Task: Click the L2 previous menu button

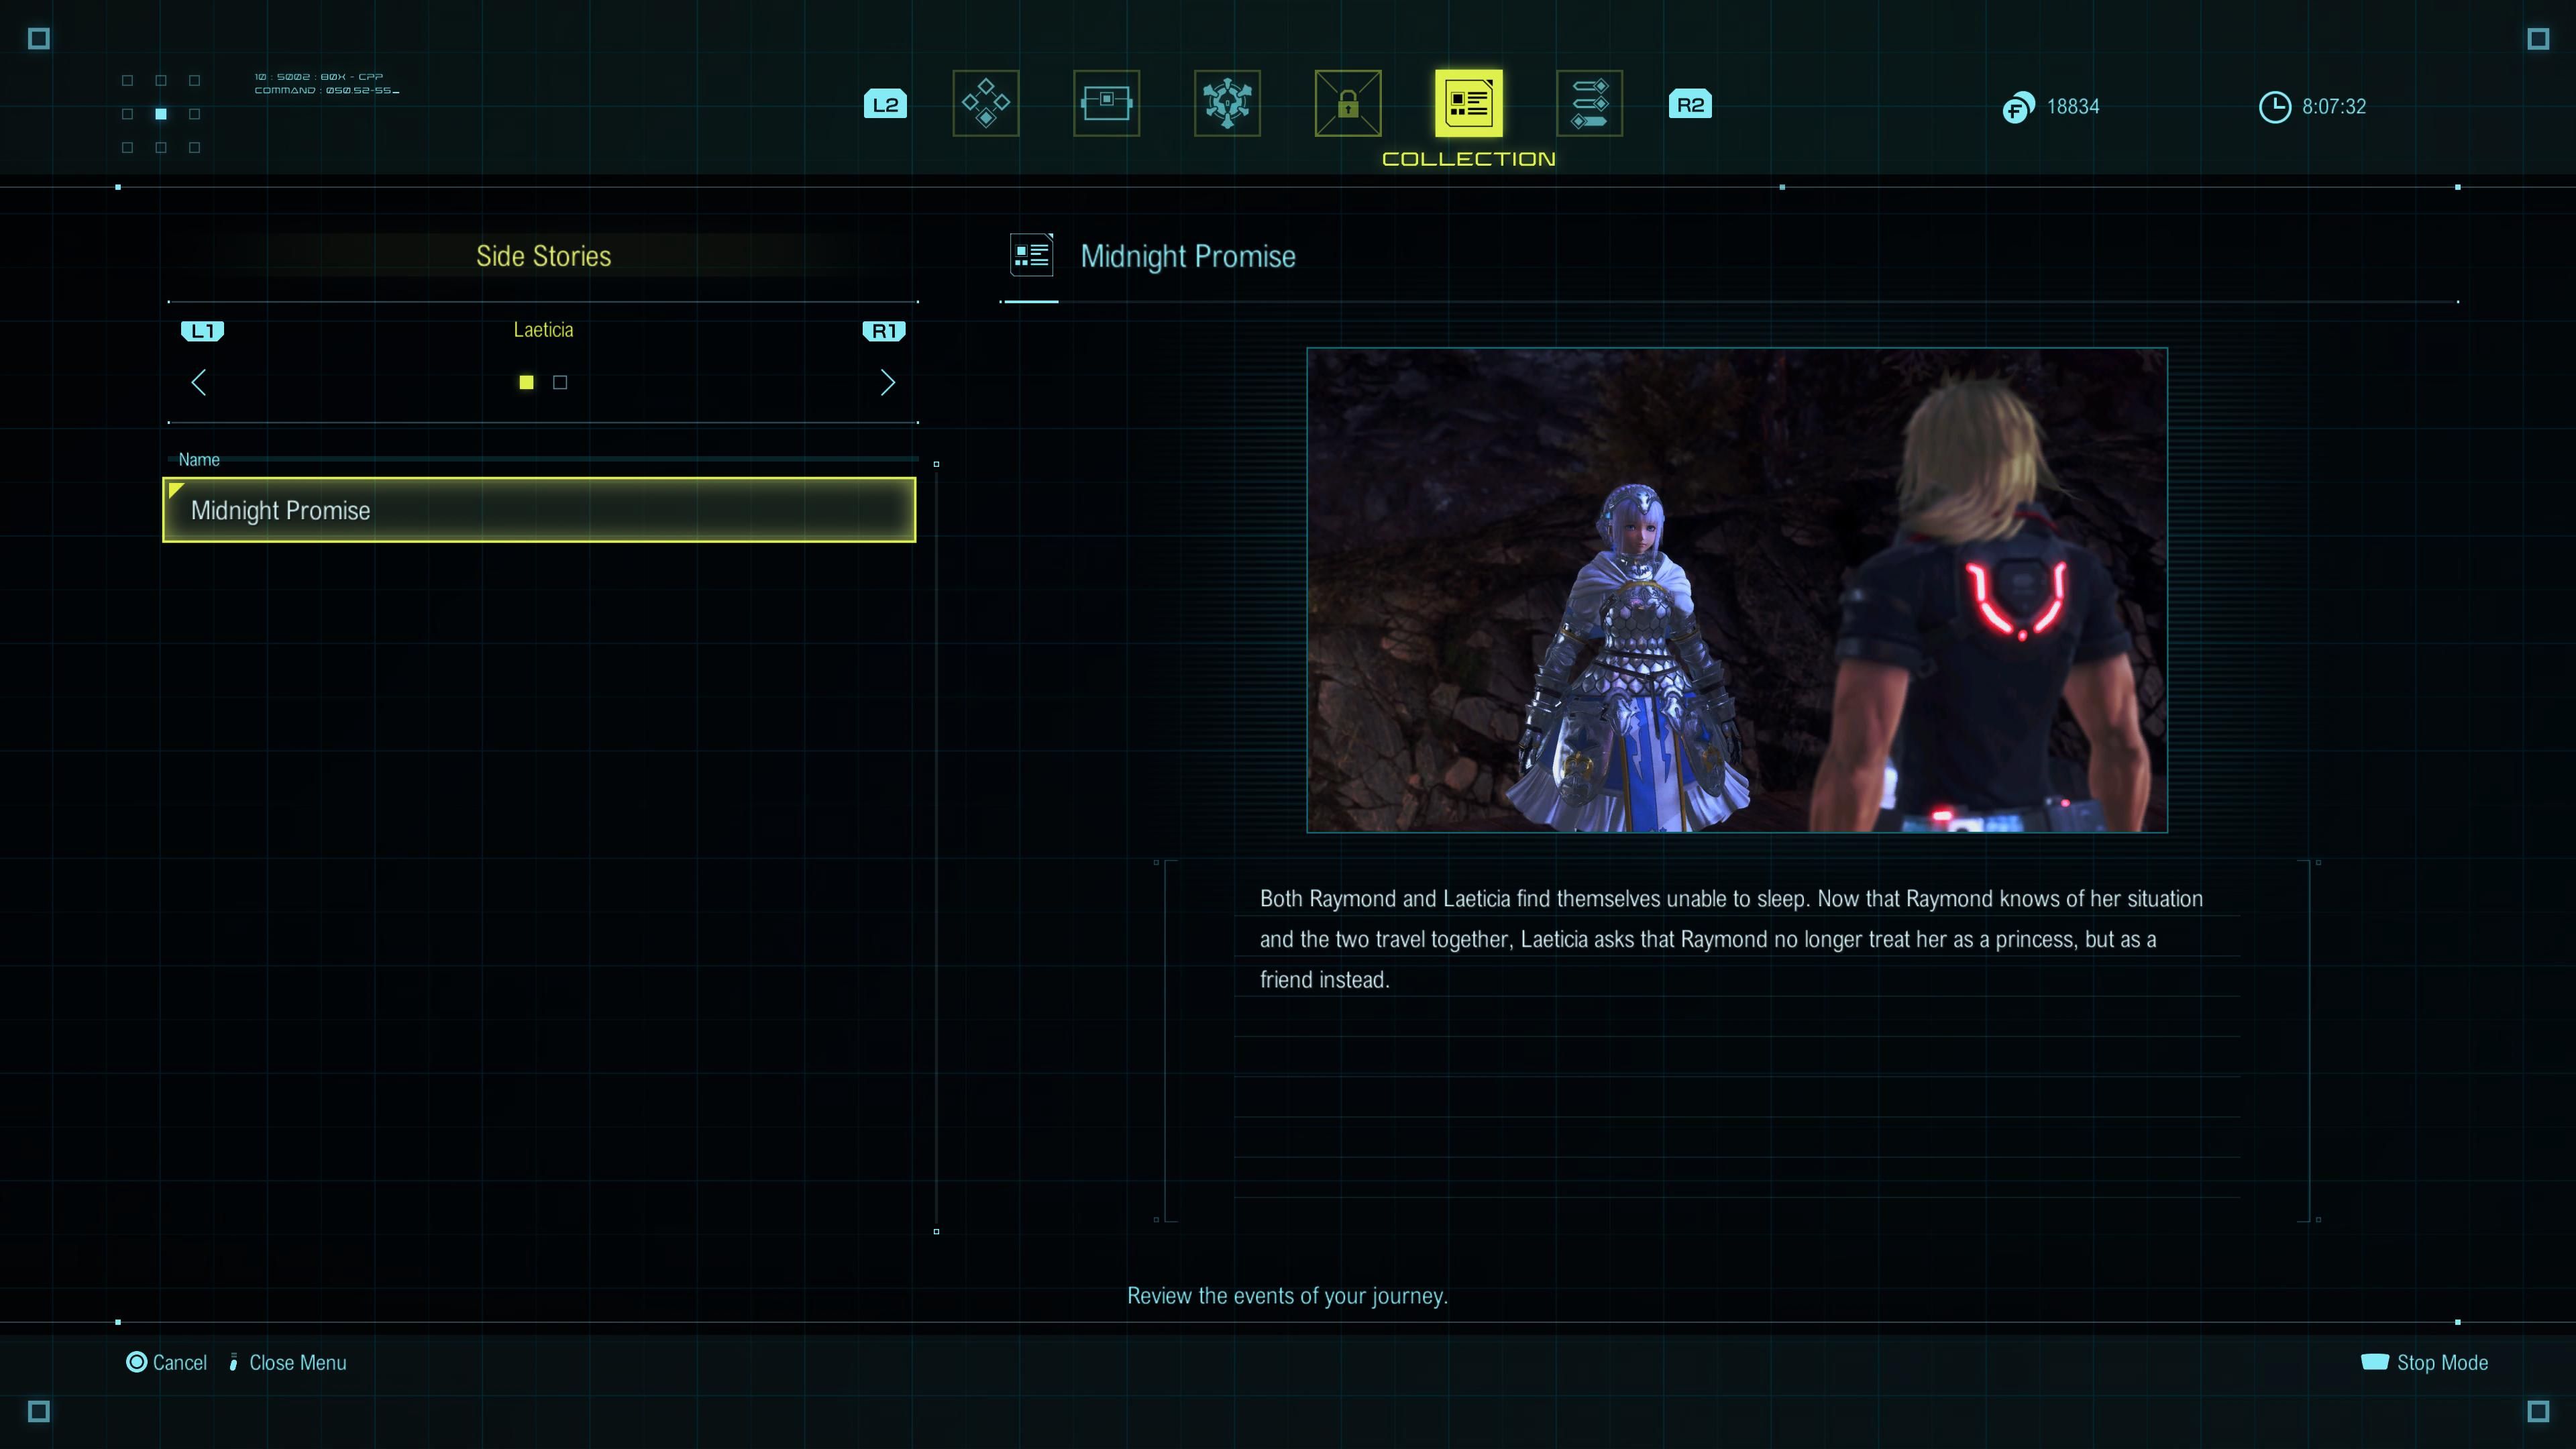Action: pos(885,104)
